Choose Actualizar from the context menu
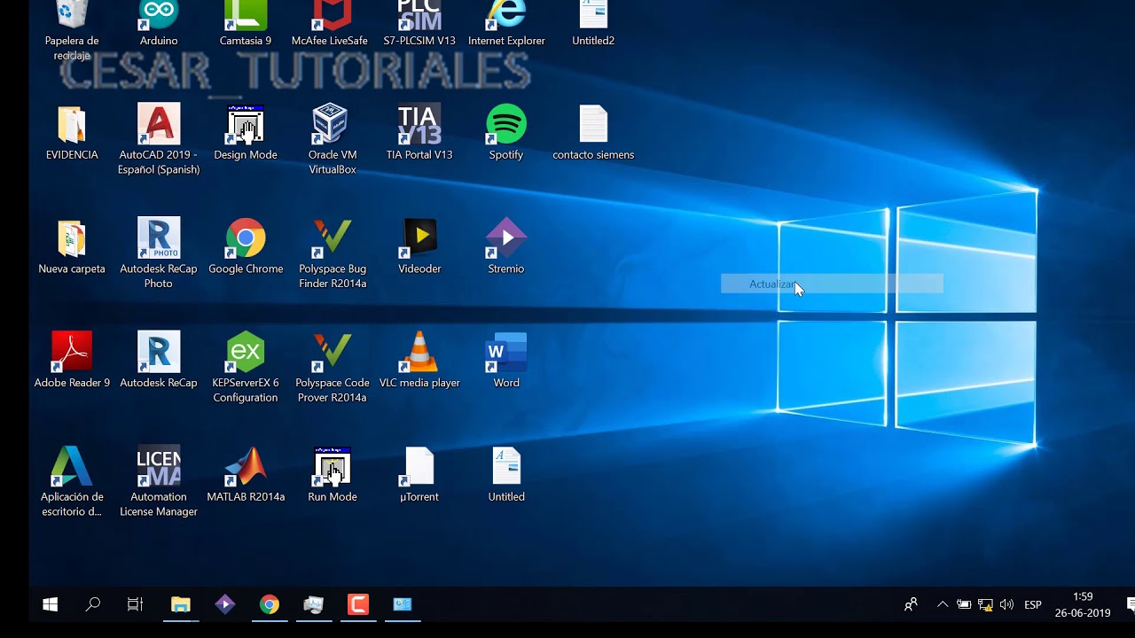Screen dimensions: 1135x638 (x=832, y=284)
